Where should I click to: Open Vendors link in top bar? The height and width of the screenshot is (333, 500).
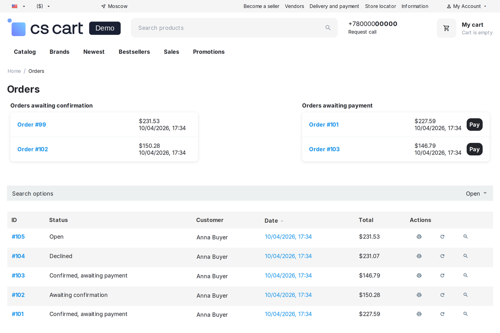[x=294, y=6]
